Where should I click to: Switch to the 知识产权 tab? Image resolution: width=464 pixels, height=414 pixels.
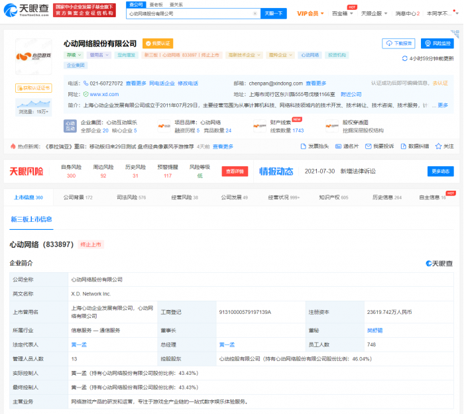(333, 197)
